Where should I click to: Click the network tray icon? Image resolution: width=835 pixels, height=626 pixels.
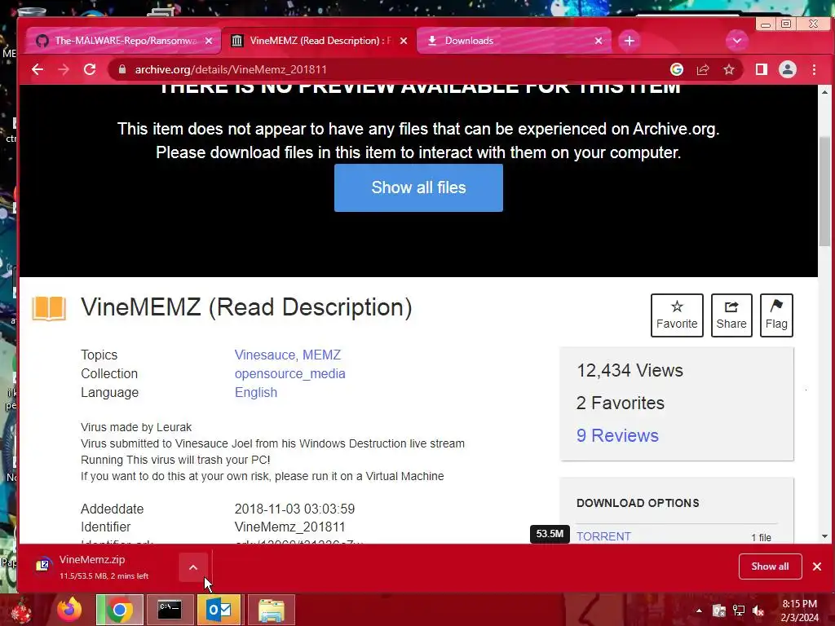(739, 611)
